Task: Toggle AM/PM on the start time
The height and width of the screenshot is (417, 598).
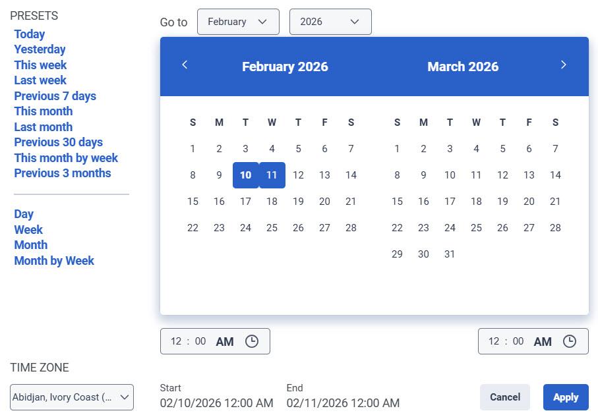Action: coord(225,341)
